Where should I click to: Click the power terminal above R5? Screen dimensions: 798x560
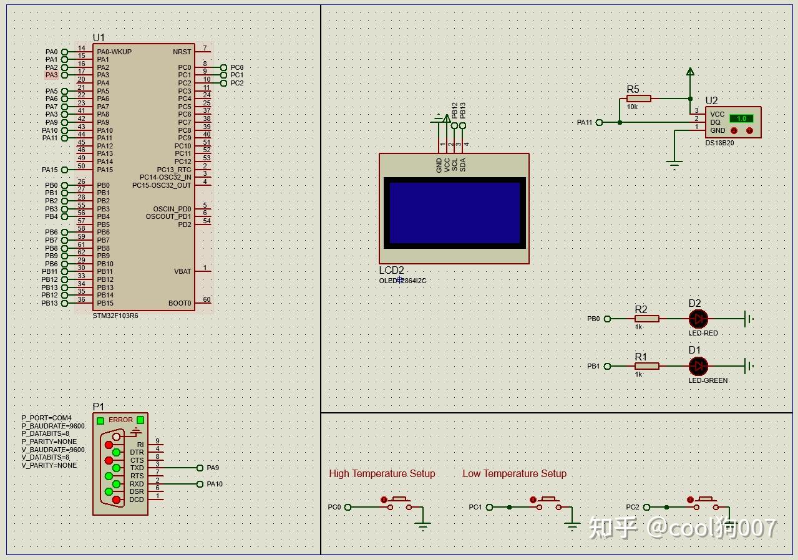point(690,72)
